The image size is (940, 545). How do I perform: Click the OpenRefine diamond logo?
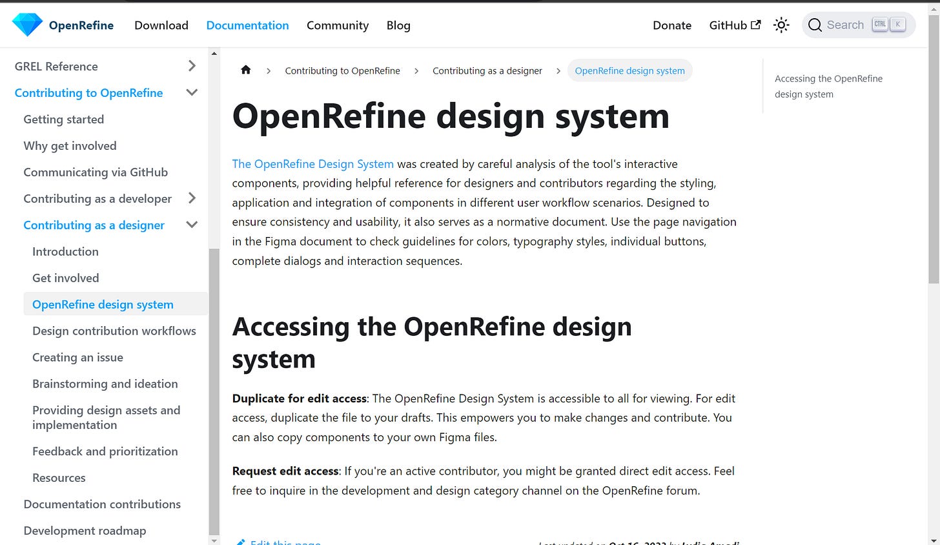pos(27,25)
